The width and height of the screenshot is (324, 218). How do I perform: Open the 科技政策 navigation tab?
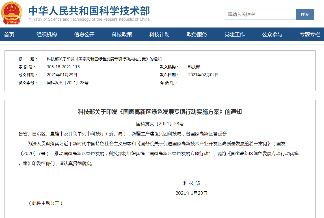[122, 35]
